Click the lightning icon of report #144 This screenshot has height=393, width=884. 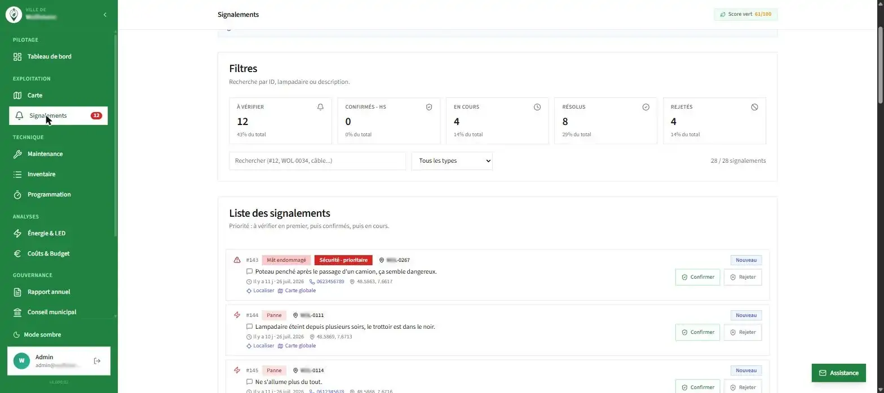point(237,315)
